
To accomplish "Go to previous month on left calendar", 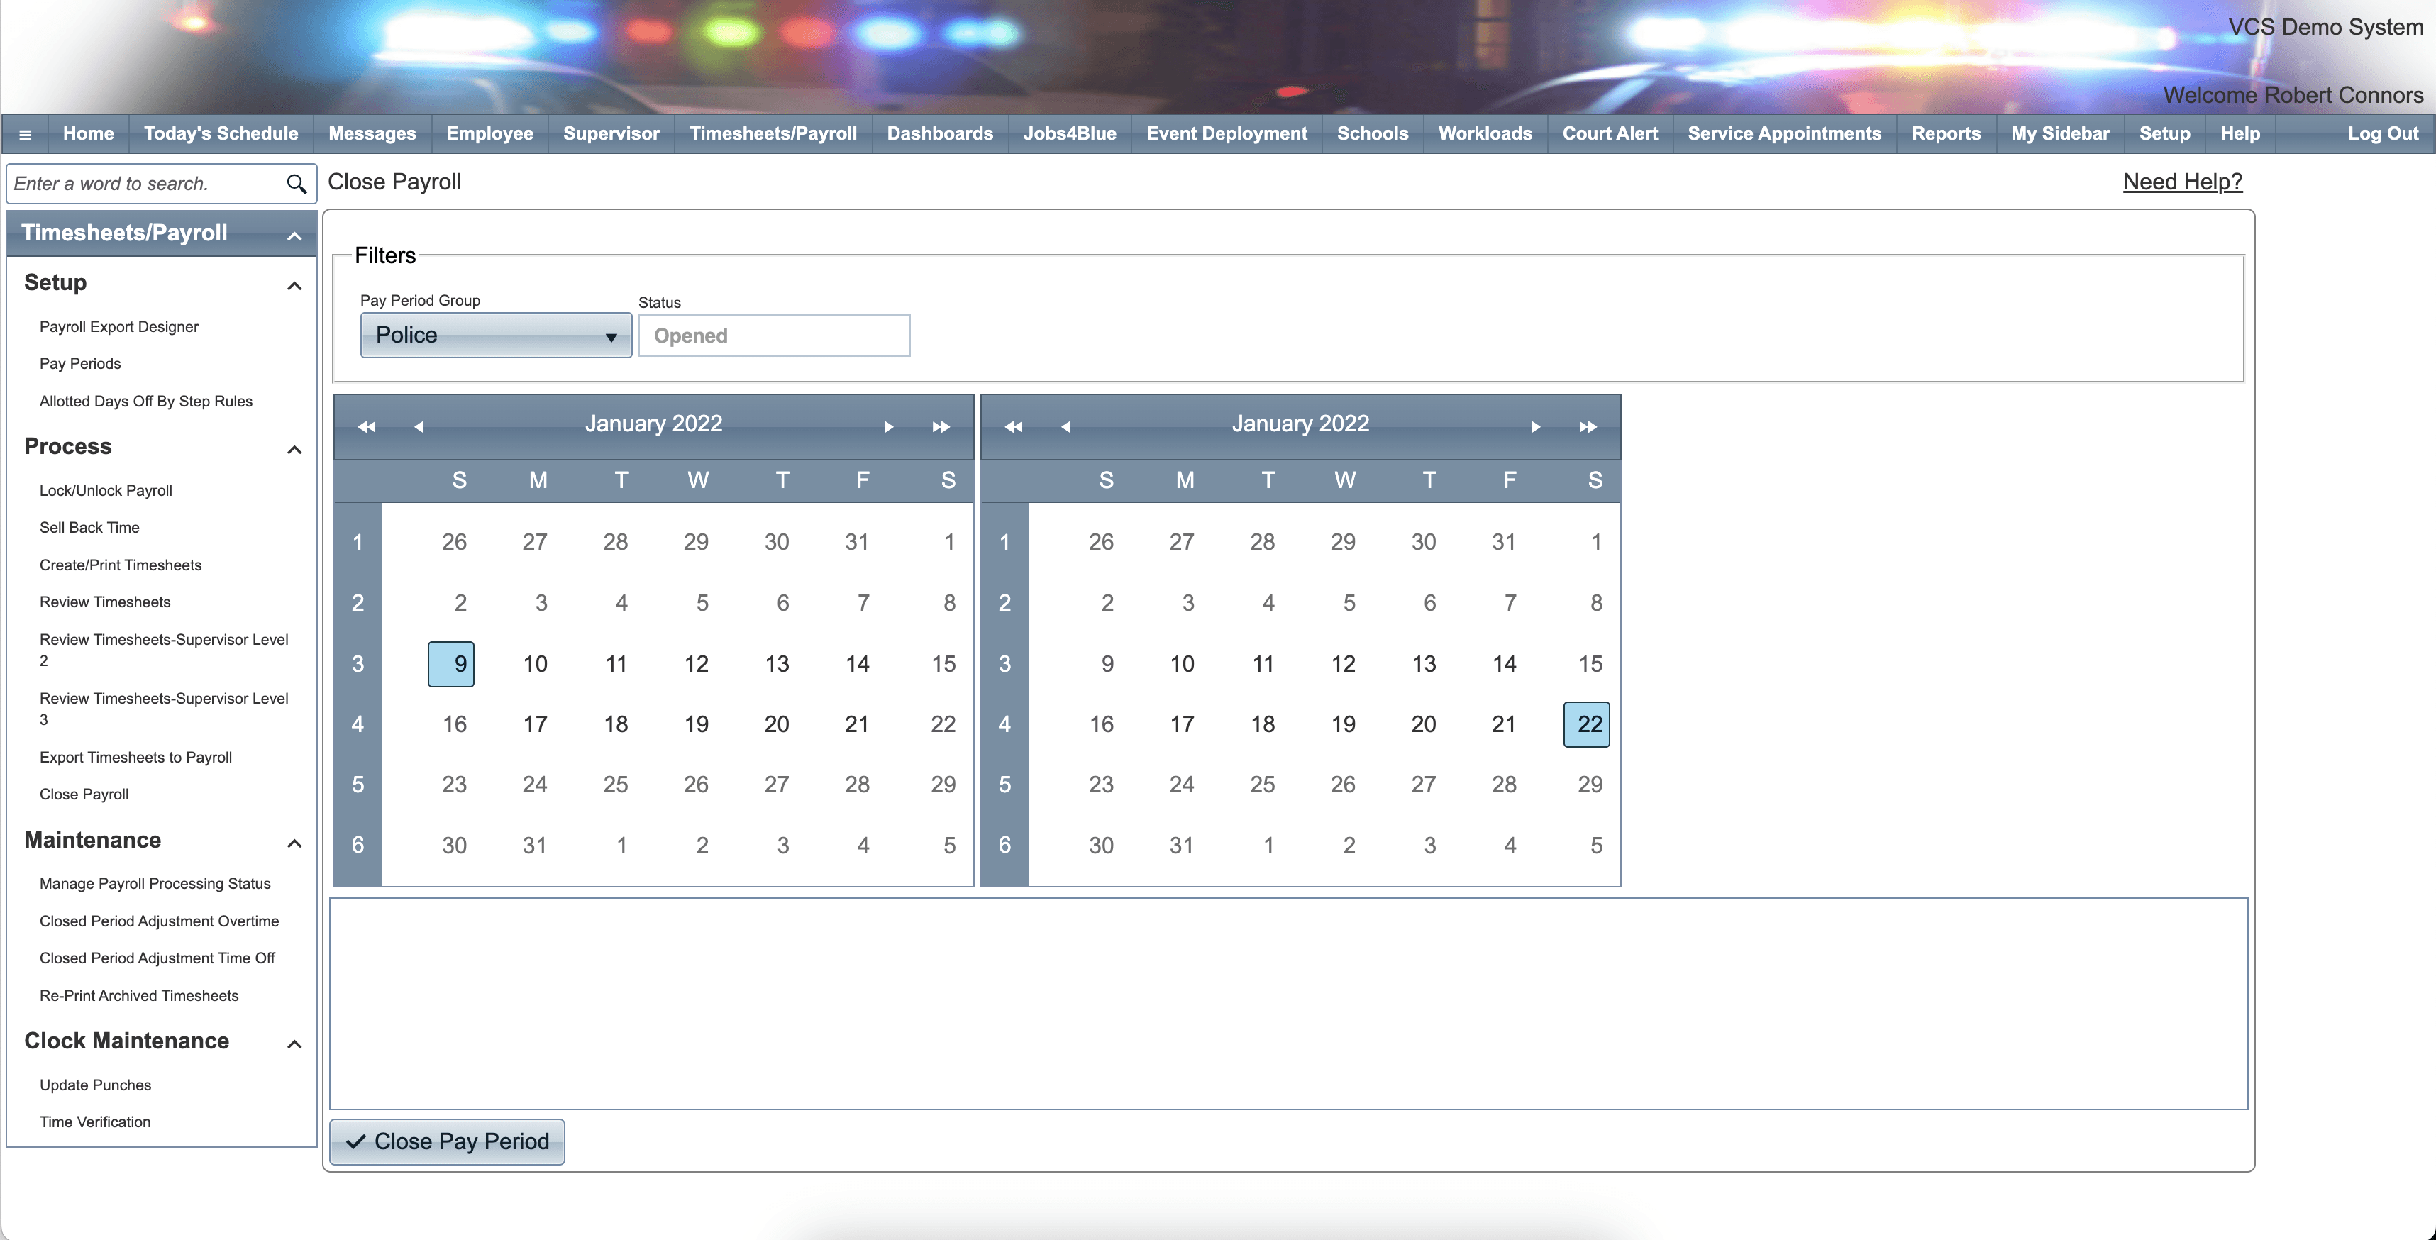I will click(x=419, y=426).
